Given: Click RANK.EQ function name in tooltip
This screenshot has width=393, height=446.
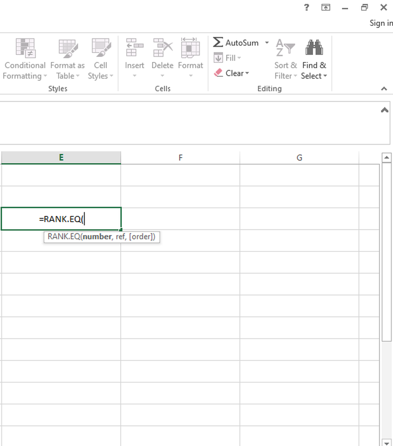Looking at the screenshot, I should (x=64, y=237).
